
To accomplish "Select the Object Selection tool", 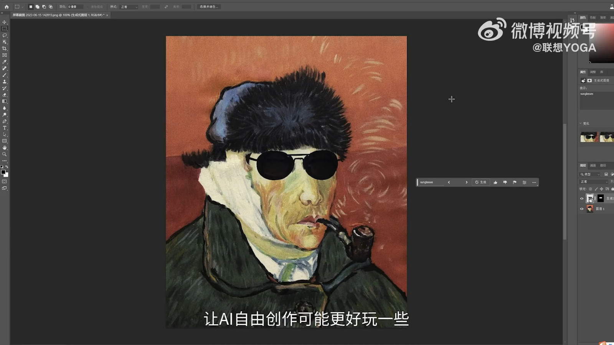I will 5,42.
